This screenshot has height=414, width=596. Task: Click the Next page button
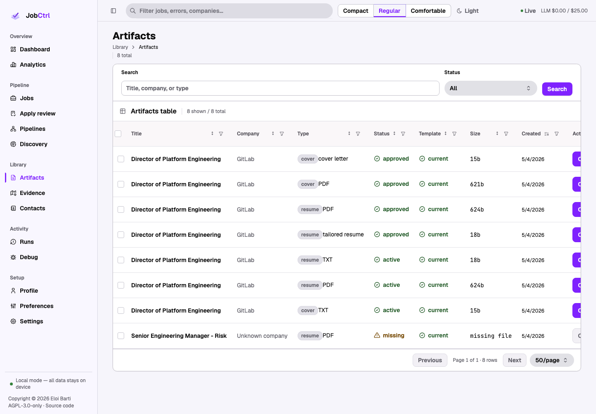(x=514, y=360)
